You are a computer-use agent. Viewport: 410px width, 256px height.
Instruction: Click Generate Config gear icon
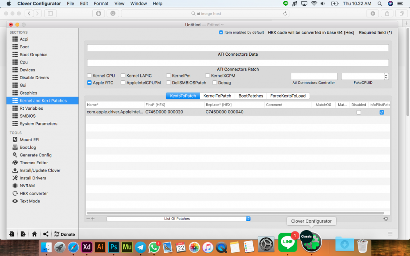[15, 155]
